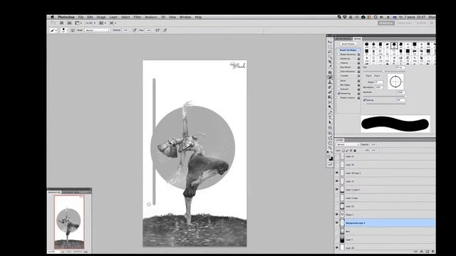The width and height of the screenshot is (456, 256).
Task: Enable Scattering checkbox
Action: tap(339, 58)
